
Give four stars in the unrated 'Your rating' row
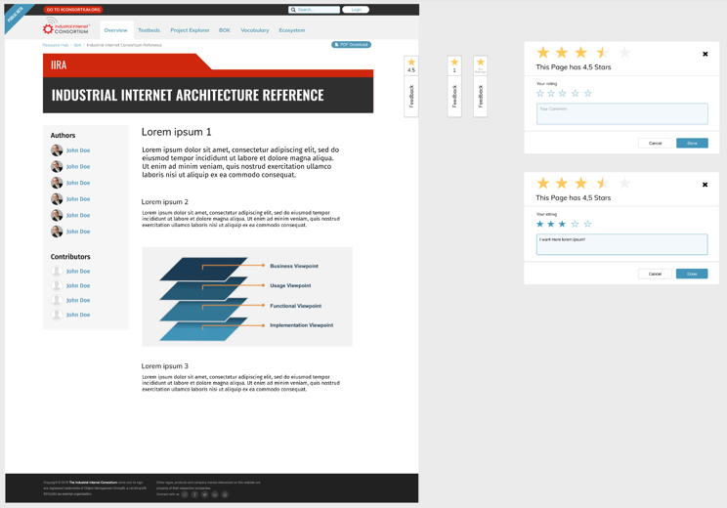coord(575,93)
